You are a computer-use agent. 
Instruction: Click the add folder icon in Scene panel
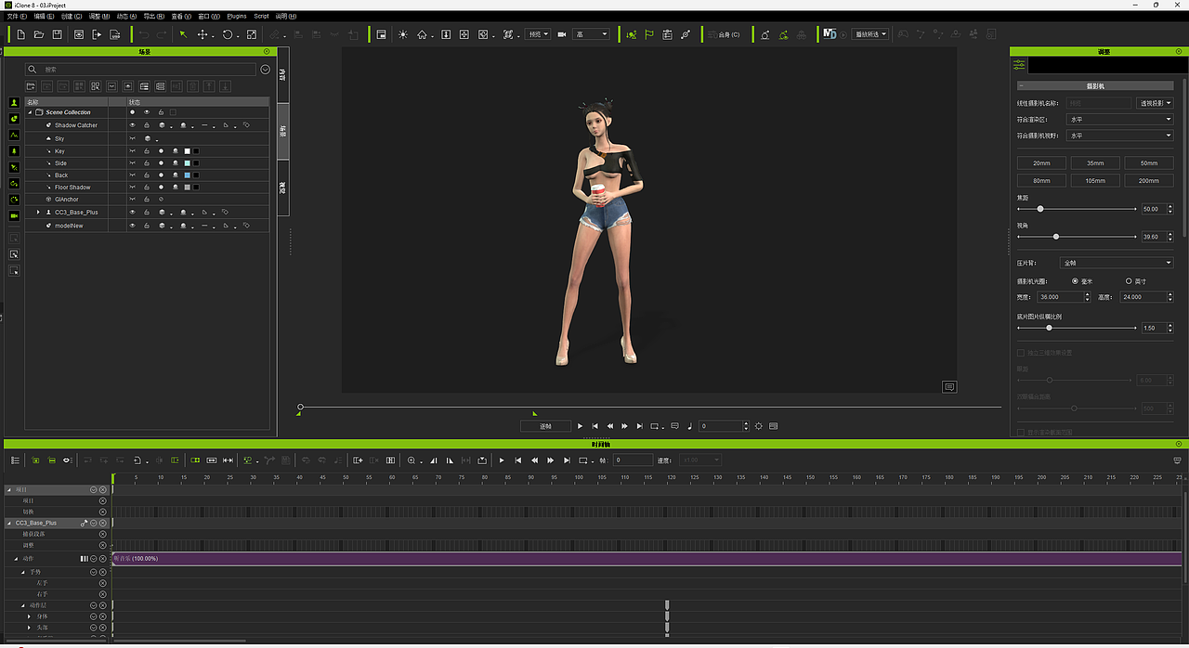(31, 86)
